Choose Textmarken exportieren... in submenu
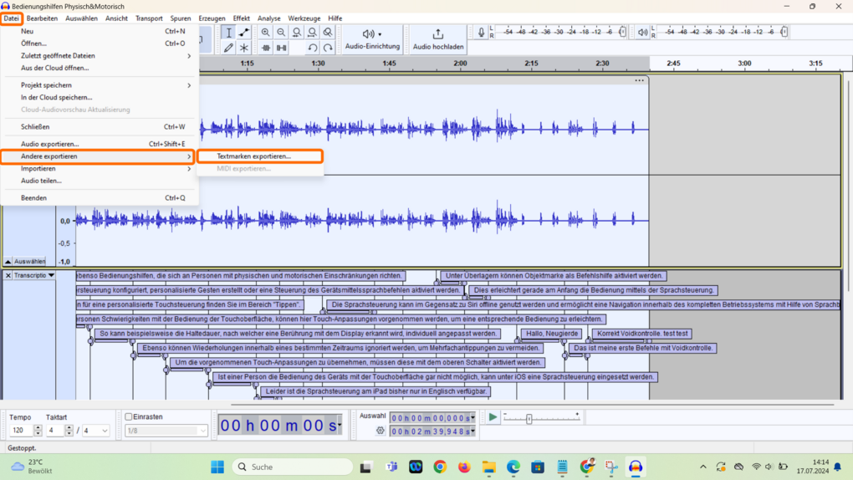The width and height of the screenshot is (853, 480). click(x=260, y=156)
